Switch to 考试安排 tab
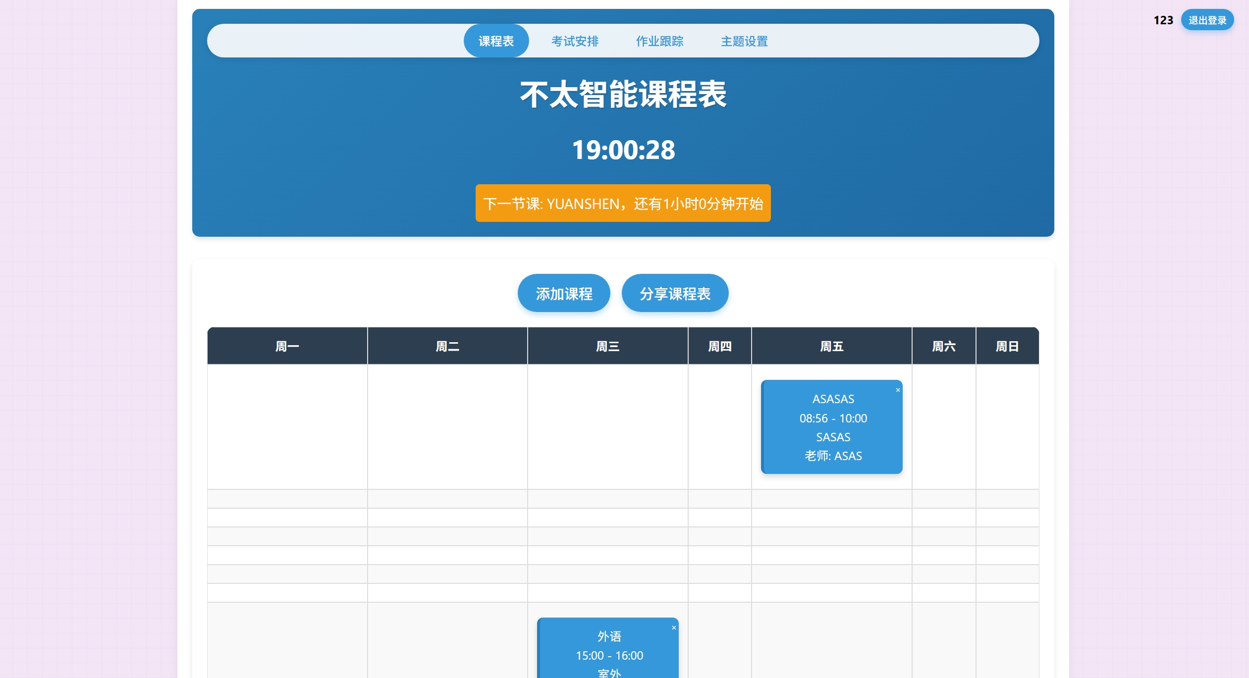This screenshot has width=1249, height=678. pos(575,41)
